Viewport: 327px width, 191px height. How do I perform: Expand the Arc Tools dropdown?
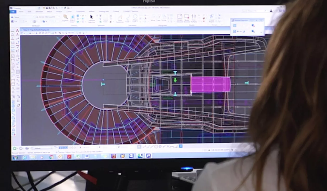click(128, 19)
